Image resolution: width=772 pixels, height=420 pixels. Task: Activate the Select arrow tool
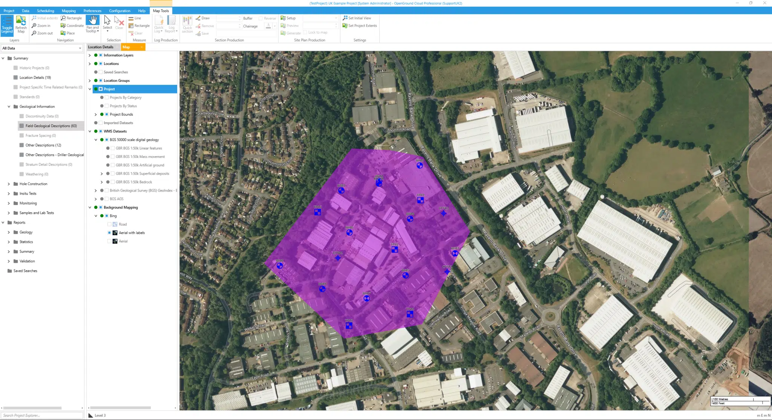point(107,21)
